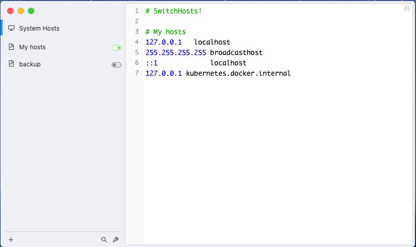Click the backup file icon

11,64
